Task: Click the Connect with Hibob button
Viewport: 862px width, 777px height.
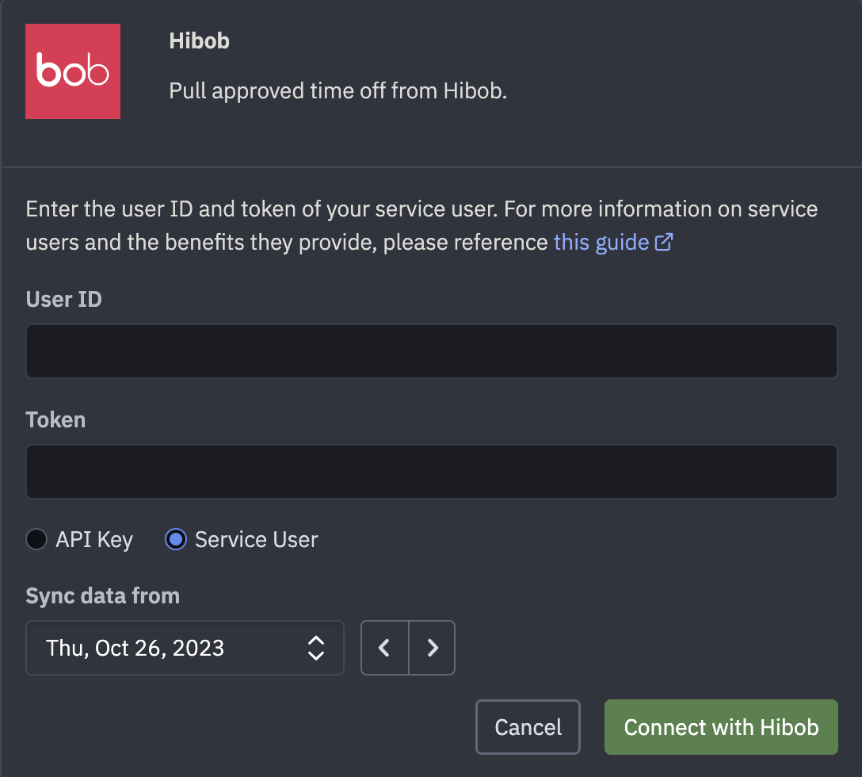Action: coord(720,727)
